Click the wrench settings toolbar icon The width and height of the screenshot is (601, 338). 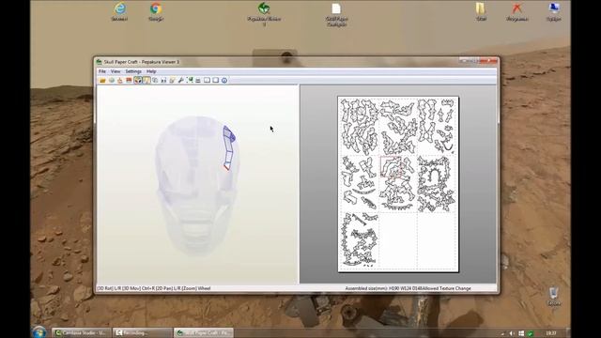(x=181, y=80)
